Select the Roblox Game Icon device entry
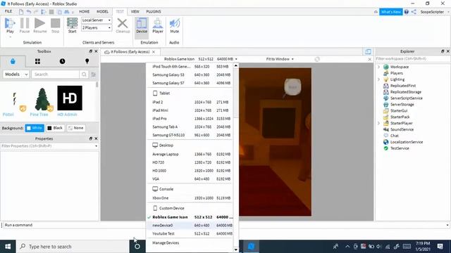 point(190,217)
